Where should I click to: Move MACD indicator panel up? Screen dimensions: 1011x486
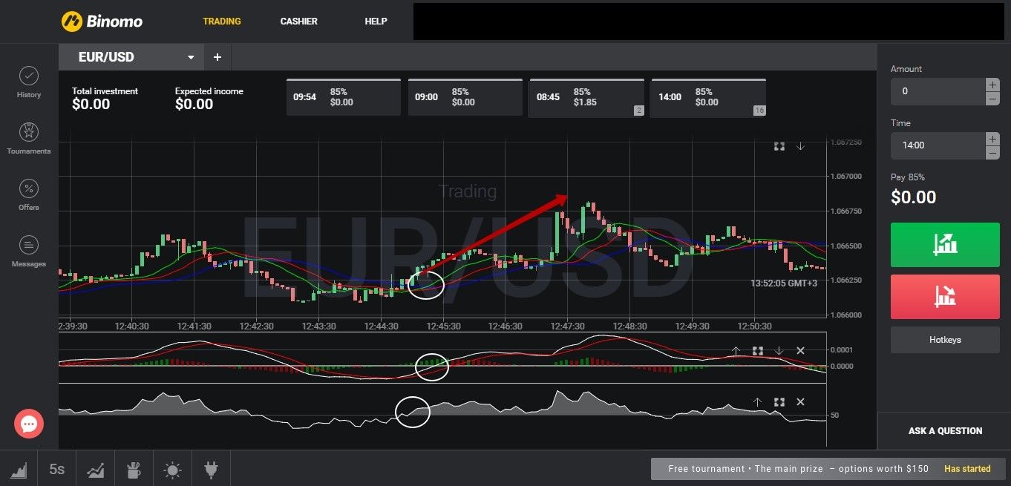pyautogui.click(x=736, y=350)
